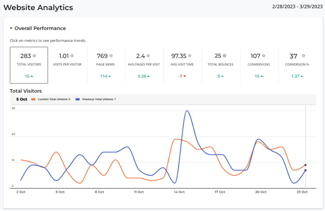Select the Conversion % metric
Image resolution: width=325 pixels, height=211 pixels.
point(297,65)
